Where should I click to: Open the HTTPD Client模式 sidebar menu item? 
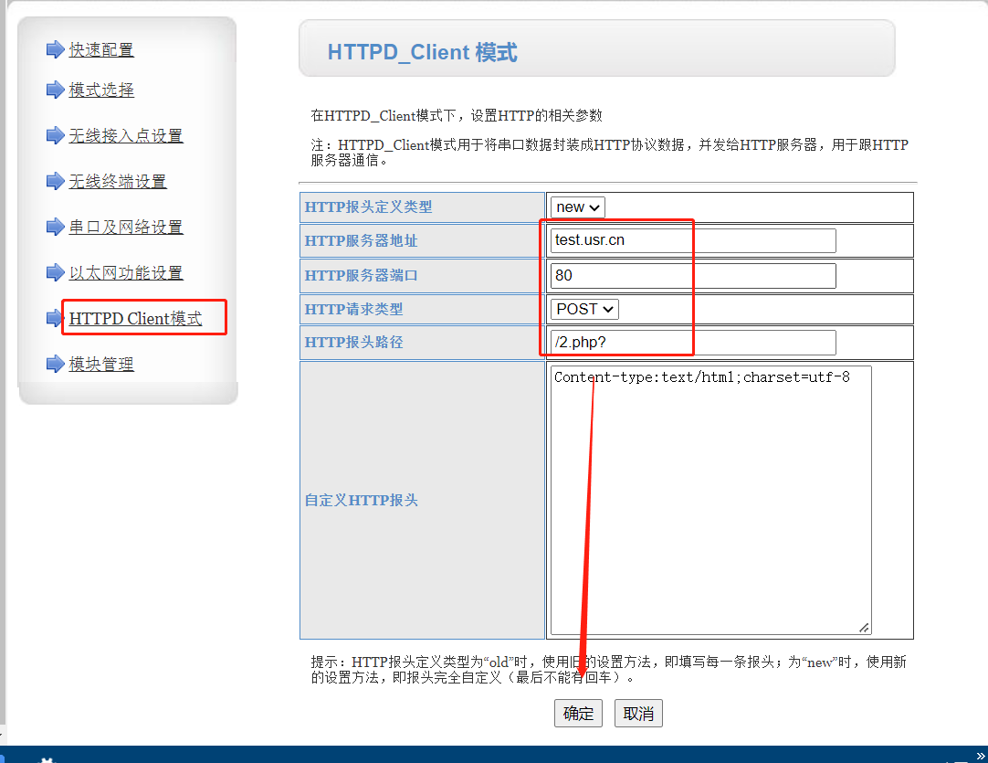135,318
